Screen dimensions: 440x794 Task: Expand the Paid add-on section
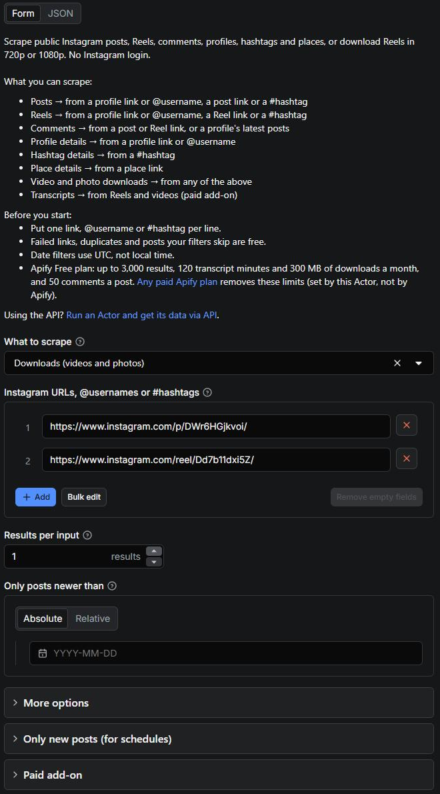pyautogui.click(x=219, y=775)
